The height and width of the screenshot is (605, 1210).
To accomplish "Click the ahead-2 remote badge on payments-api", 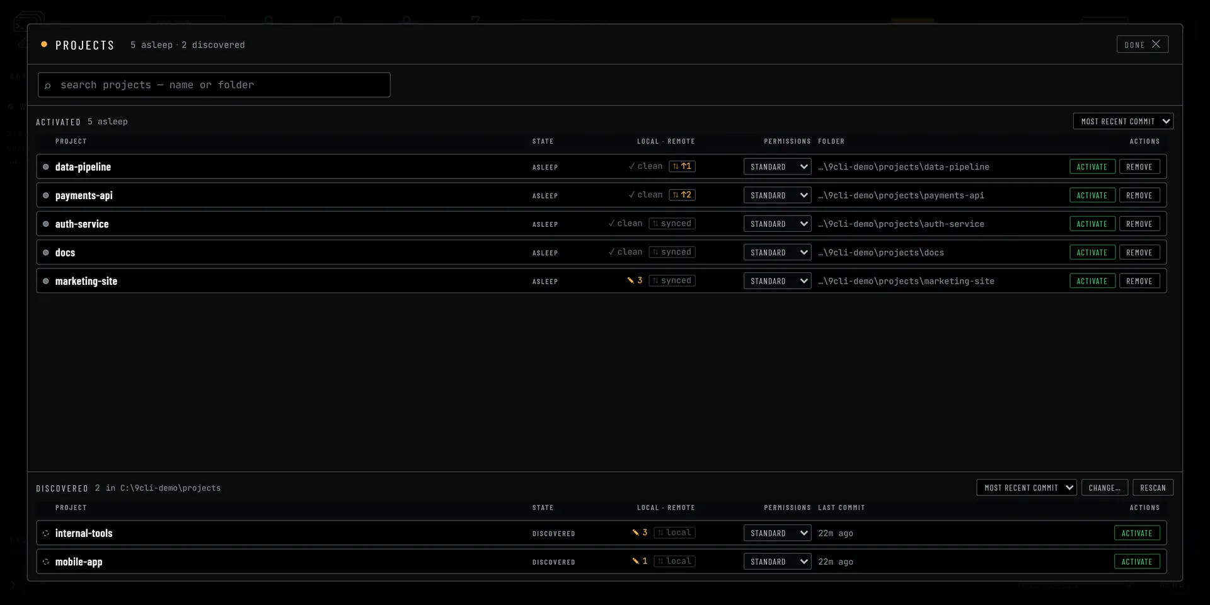I will click(682, 195).
